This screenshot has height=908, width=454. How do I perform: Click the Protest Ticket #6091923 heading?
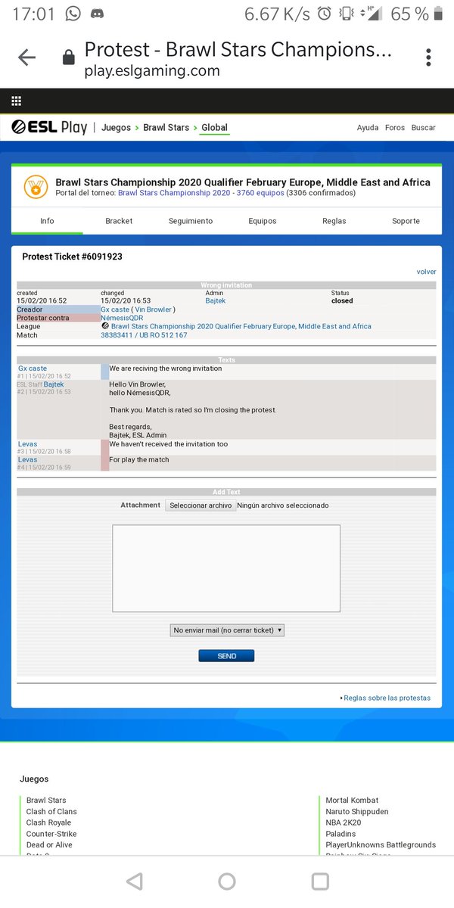pyautogui.click(x=72, y=257)
